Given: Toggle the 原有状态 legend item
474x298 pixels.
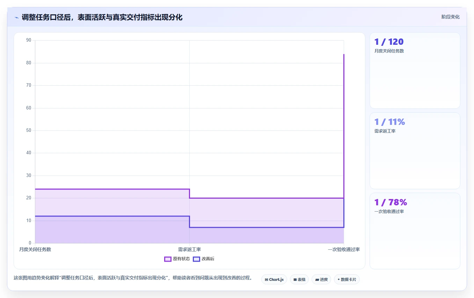Looking at the screenshot, I should tap(177, 259).
